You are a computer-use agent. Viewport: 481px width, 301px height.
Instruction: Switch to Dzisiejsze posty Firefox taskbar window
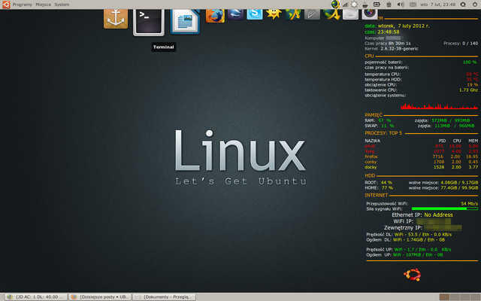tap(100, 297)
